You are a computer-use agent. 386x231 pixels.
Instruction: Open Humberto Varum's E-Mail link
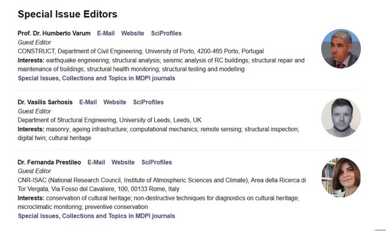pyautogui.click(x=106, y=33)
